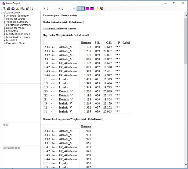This screenshot has width=188, height=169.
Task: Click the Print icon in toolbar
Action: pos(9,9)
